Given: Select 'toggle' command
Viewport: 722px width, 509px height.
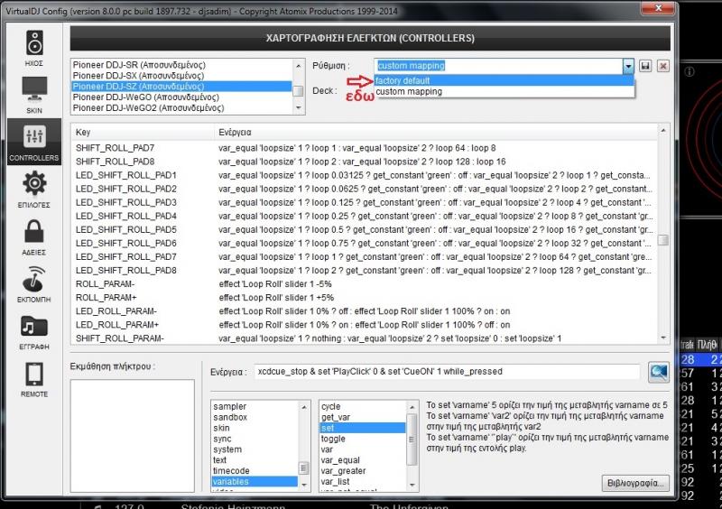Looking at the screenshot, I should (x=363, y=439).
